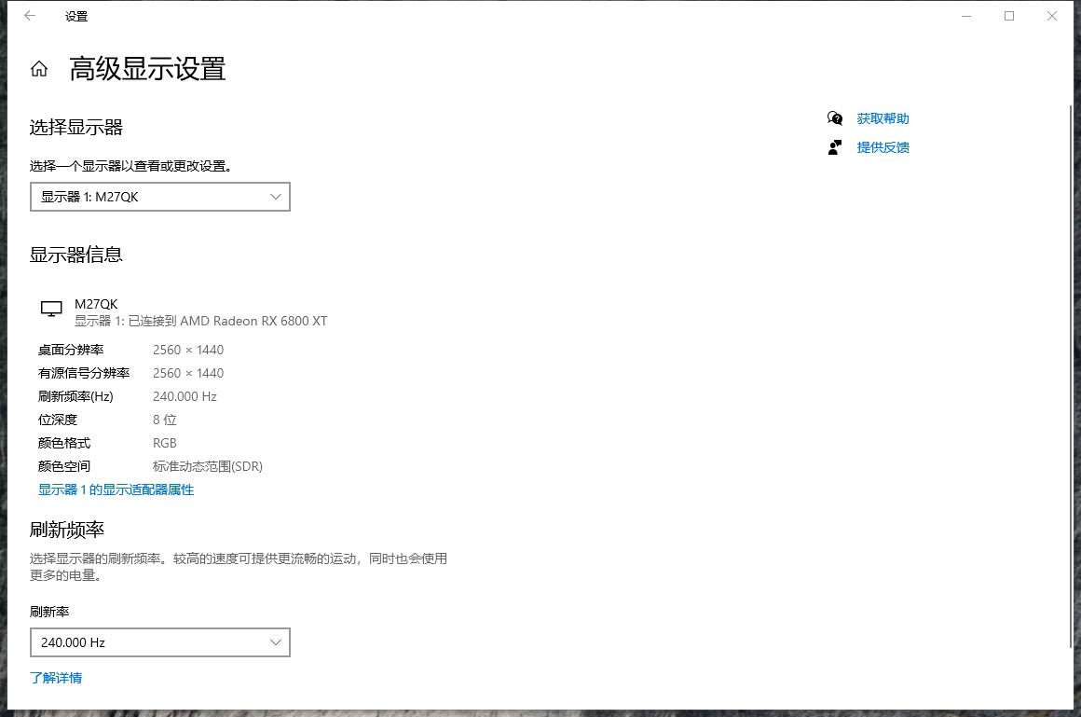Click the M27QK monitor name label
The width and height of the screenshot is (1081, 717).
point(95,303)
